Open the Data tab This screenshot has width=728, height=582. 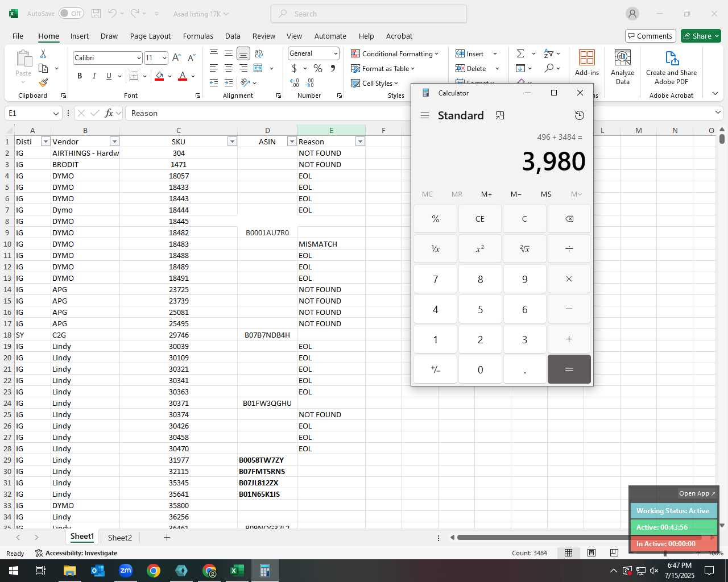point(233,36)
